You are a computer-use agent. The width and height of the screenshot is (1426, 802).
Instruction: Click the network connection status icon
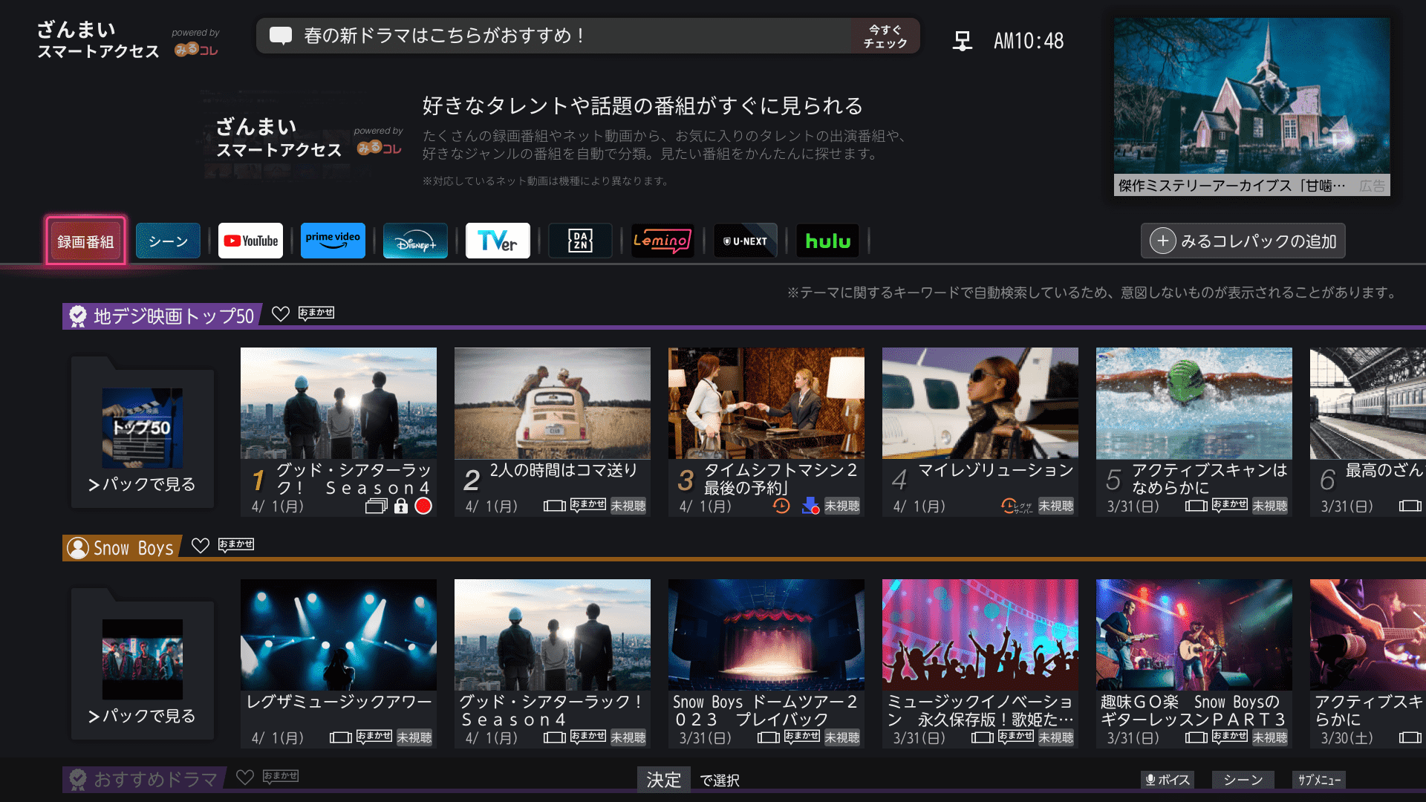[x=962, y=41]
